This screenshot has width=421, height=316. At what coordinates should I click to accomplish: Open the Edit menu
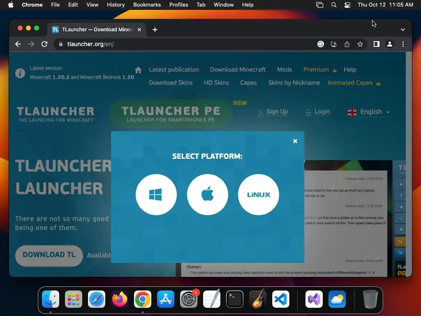click(x=73, y=5)
